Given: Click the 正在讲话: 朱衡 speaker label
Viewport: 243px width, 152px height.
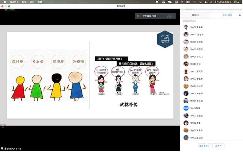Looking at the screenshot, I should 150,16.
